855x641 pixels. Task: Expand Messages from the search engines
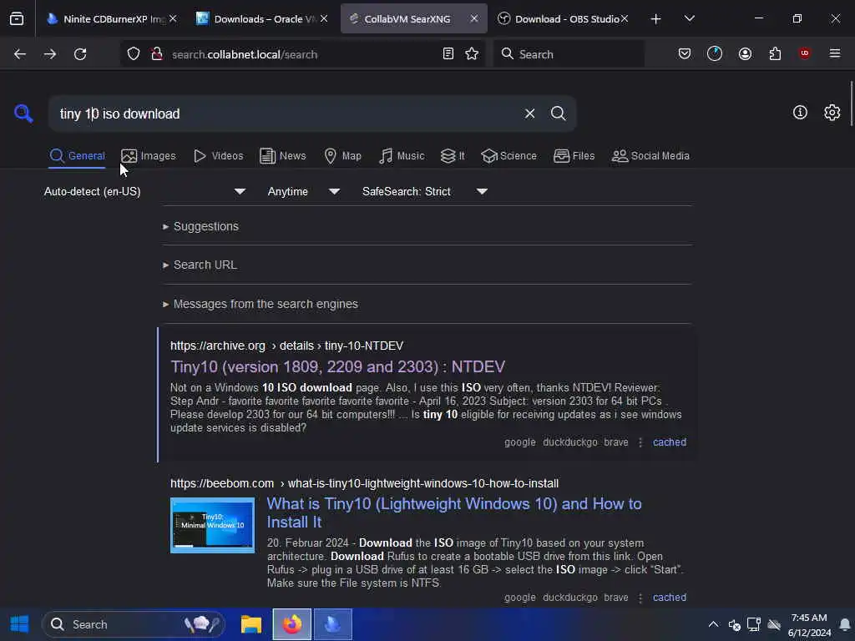pos(261,304)
